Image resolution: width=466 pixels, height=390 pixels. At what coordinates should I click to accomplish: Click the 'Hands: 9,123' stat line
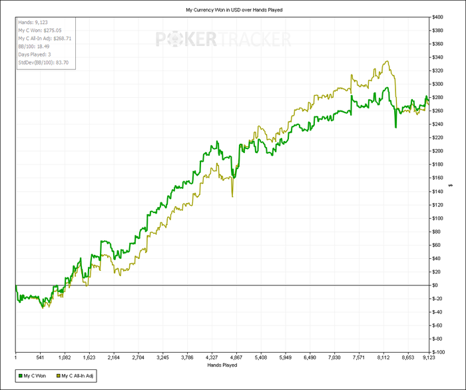(33, 22)
